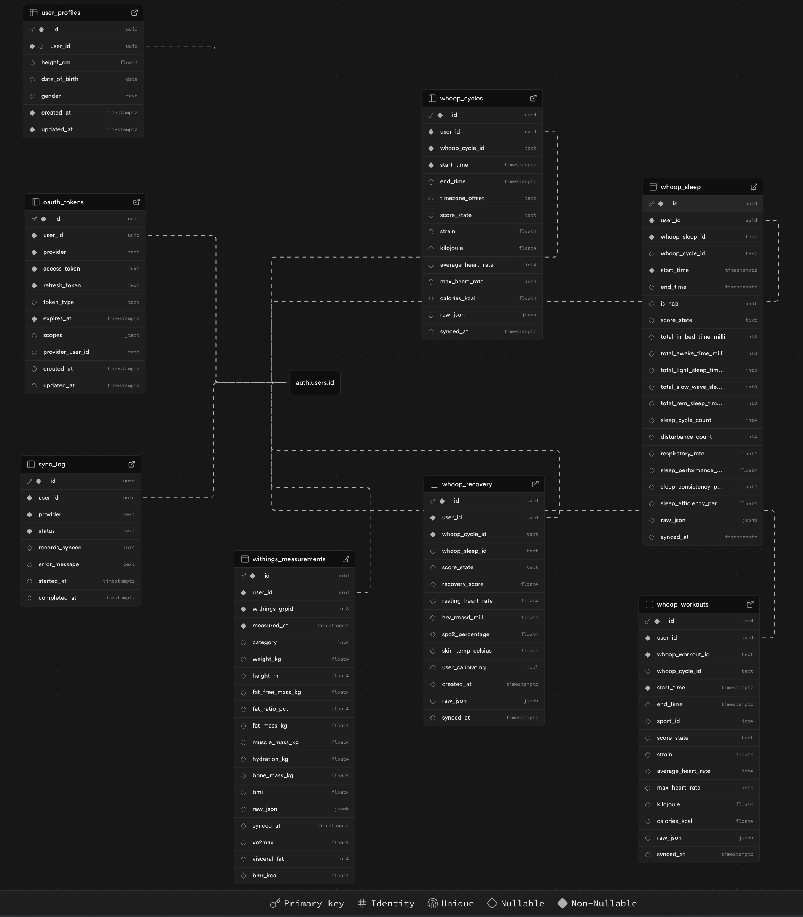Select the auth.users.id node
This screenshot has height=917, width=803.
click(x=315, y=382)
